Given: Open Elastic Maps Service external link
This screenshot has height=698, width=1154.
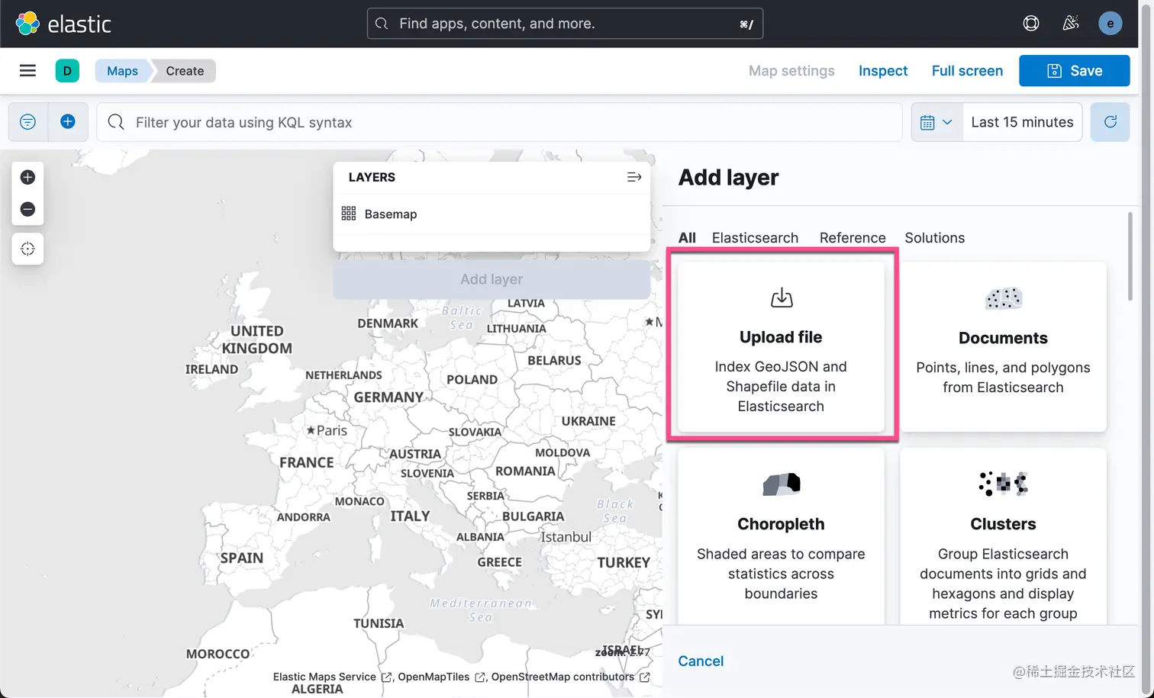Looking at the screenshot, I should point(332,677).
